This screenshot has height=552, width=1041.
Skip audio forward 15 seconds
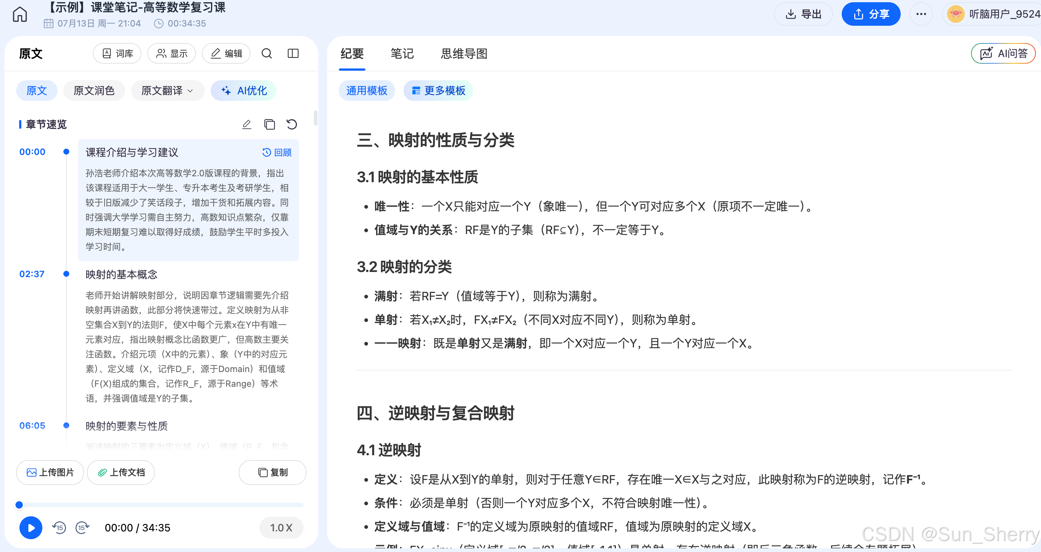click(x=83, y=527)
